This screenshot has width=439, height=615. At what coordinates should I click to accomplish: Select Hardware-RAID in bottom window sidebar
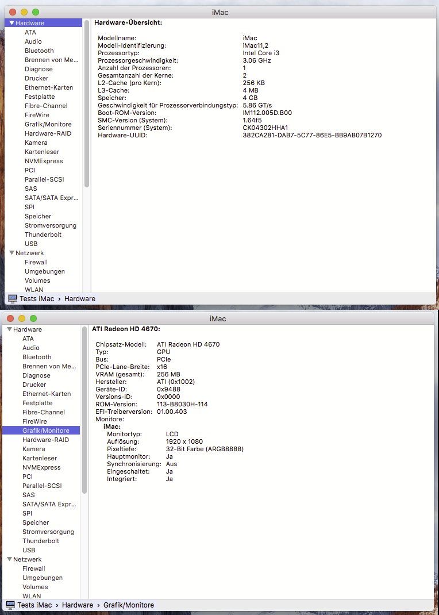point(45,440)
